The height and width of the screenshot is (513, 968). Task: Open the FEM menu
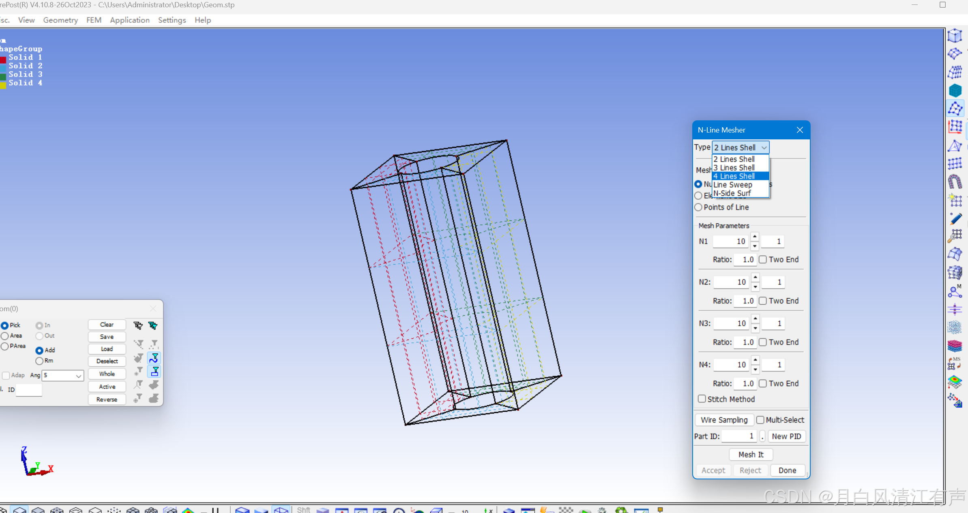(94, 20)
